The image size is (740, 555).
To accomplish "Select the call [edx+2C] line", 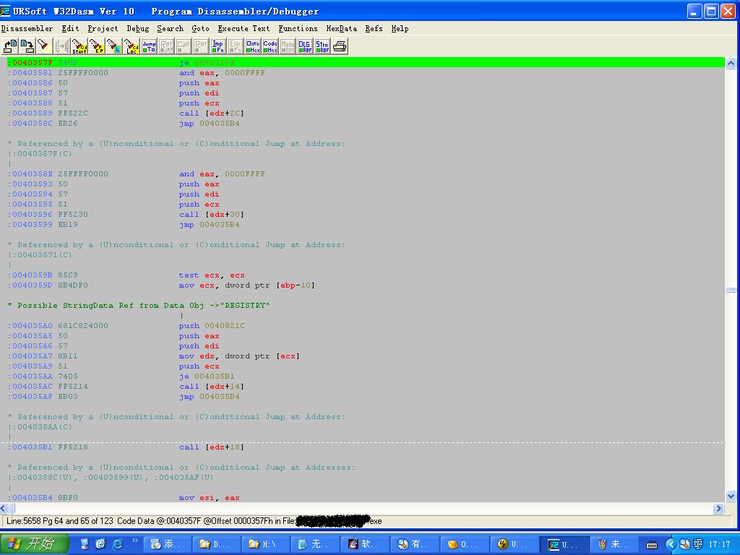I will pos(366,113).
